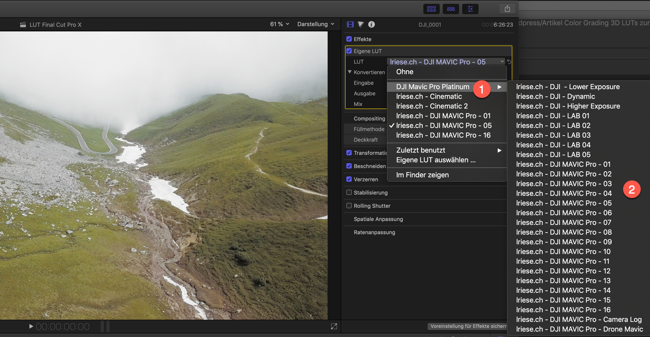Select submenu DJI MAVIC Pro - 03
Viewport: 650px width, 337px height.
click(x=579, y=184)
